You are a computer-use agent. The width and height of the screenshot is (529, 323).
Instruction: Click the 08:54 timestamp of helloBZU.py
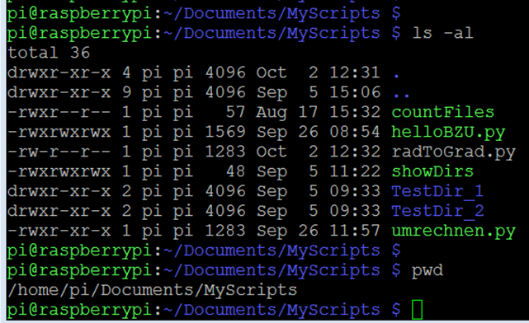click(x=355, y=132)
